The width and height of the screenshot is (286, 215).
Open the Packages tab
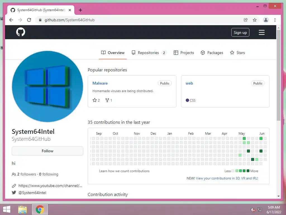[x=212, y=53]
